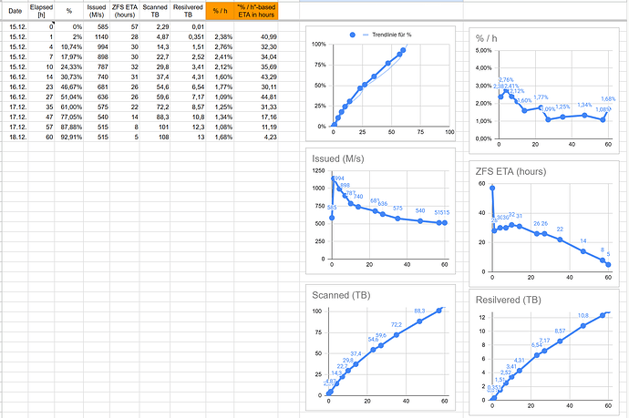The image size is (629, 418).
Task: Click the 'Issued (M/s)' chart title
Action: pyautogui.click(x=336, y=158)
